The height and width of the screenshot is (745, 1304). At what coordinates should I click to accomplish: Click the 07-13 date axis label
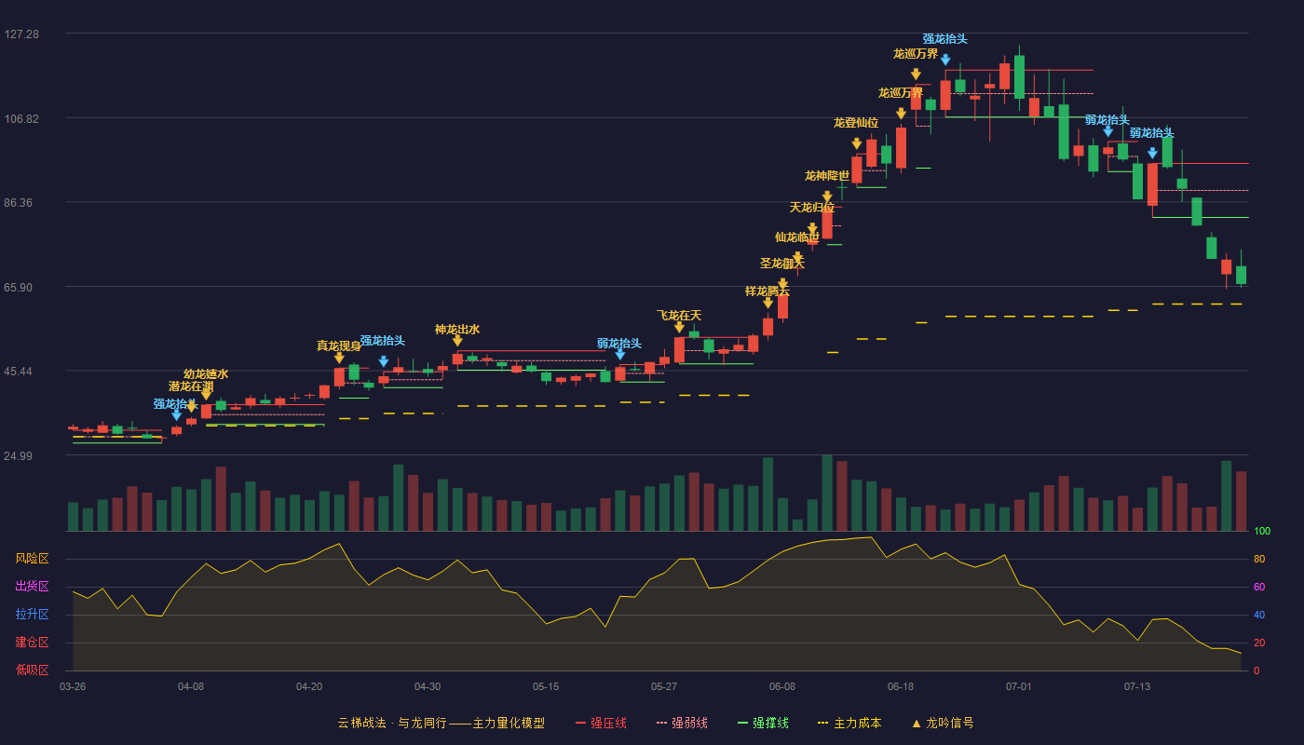[x=1137, y=686]
